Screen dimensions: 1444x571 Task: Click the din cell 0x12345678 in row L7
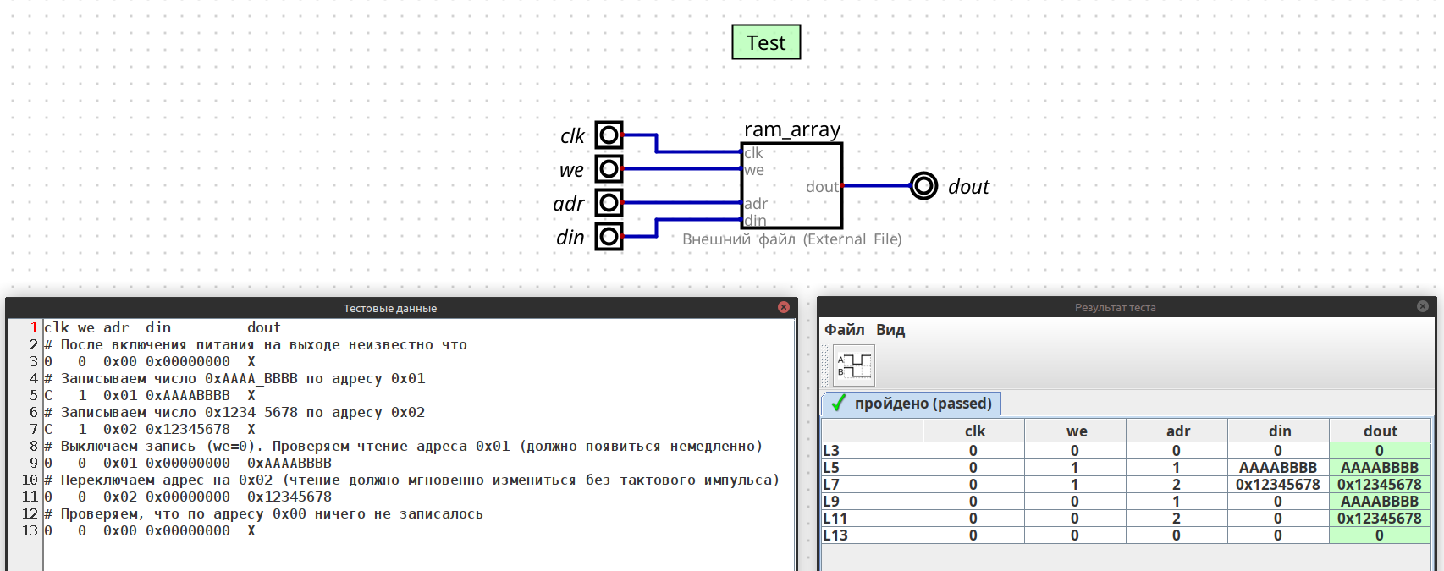1278,485
